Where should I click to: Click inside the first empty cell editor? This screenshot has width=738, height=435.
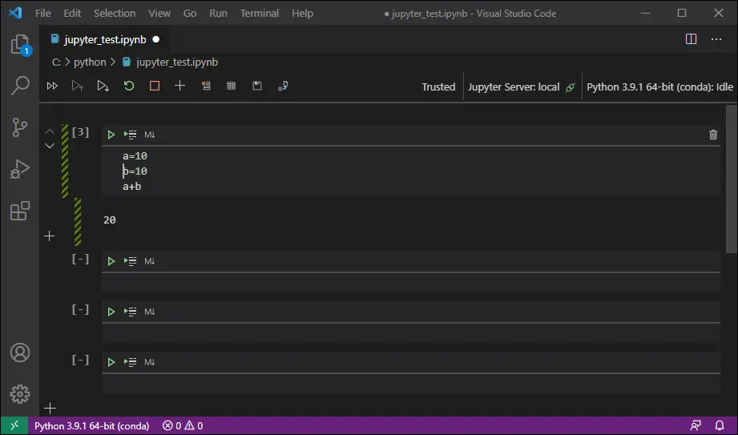point(411,283)
